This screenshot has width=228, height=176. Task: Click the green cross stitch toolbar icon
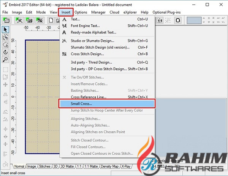[x=40, y=20]
